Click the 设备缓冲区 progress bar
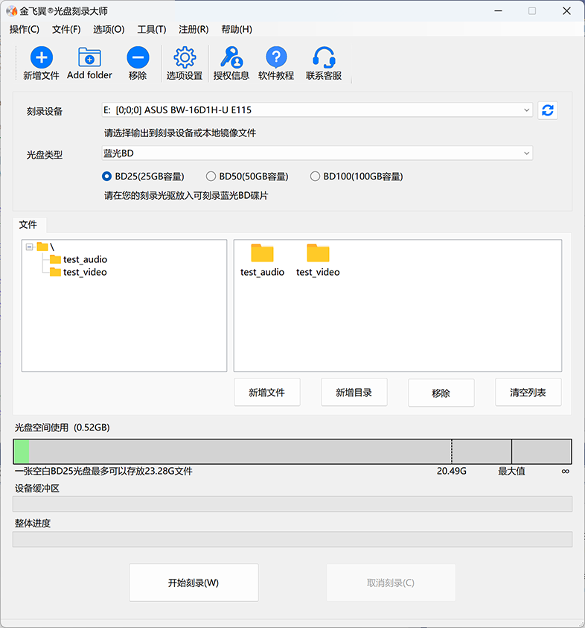 click(292, 504)
